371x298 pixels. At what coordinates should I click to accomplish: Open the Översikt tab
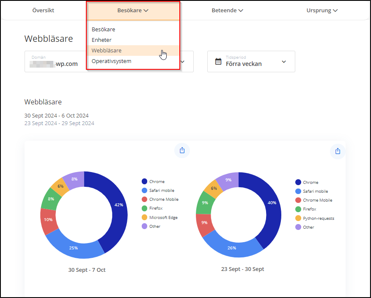pos(43,11)
